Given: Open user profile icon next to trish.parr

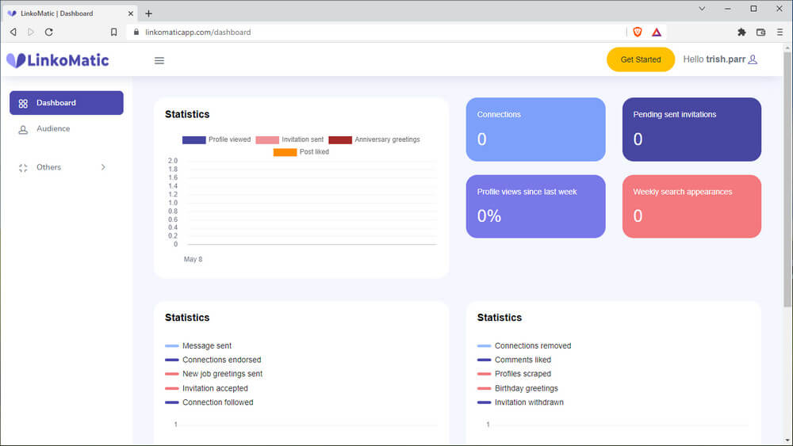Looking at the screenshot, I should pos(753,59).
